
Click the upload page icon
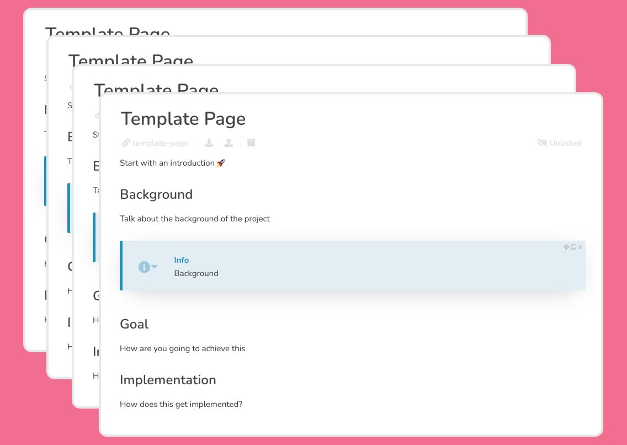229,143
